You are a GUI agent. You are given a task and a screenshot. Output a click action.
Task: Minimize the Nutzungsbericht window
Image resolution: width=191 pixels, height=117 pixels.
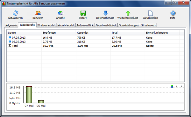[168, 3]
